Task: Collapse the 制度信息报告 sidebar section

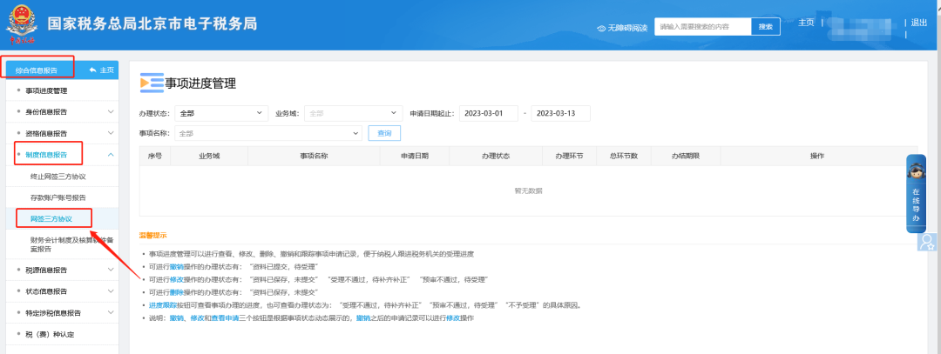Action: pos(111,155)
